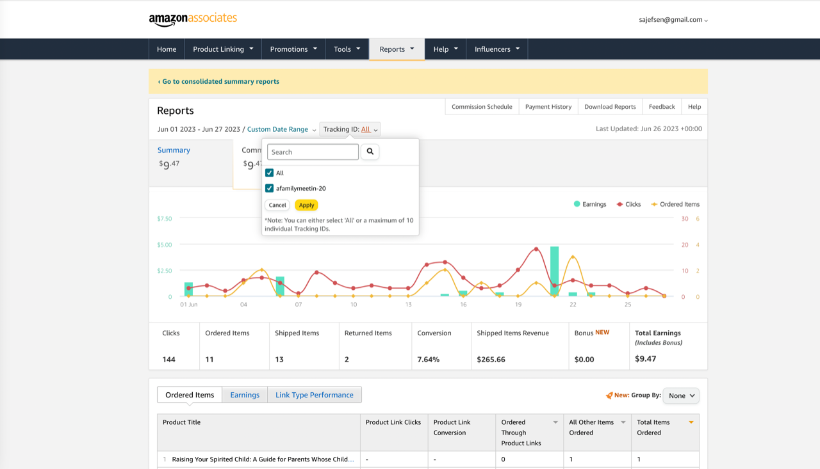Viewport: 820px width, 469px height.
Task: Click the Clicks count value 144
Action: coord(169,360)
